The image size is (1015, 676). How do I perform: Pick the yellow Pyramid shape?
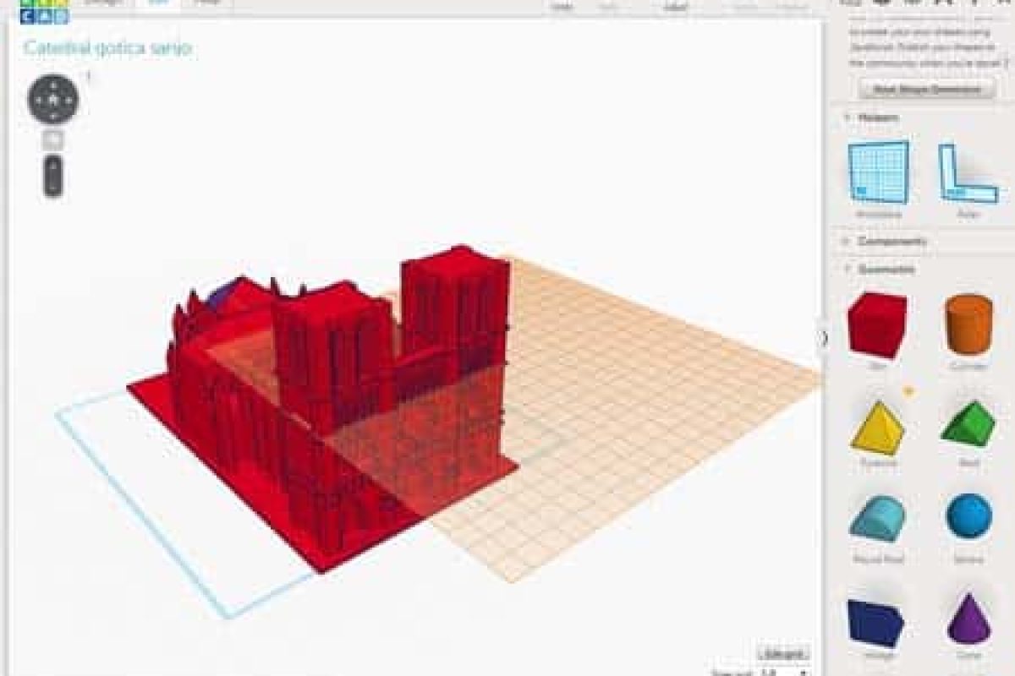click(x=879, y=428)
